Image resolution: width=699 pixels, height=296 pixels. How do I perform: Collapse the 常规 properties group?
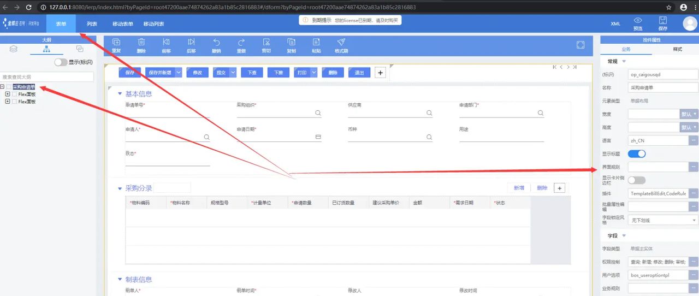pyautogui.click(x=624, y=61)
